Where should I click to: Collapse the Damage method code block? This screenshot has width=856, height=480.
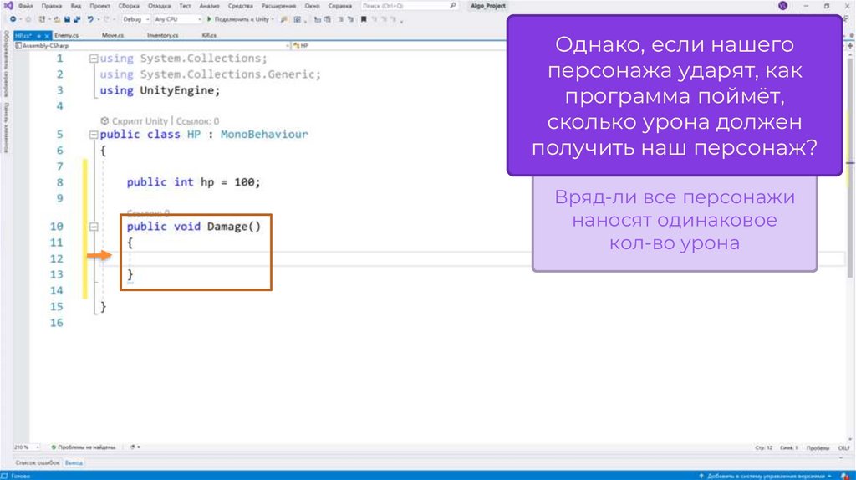click(x=93, y=227)
